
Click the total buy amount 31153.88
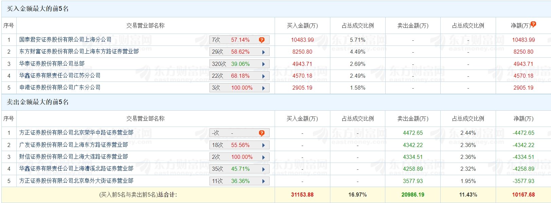pyautogui.click(x=302, y=195)
